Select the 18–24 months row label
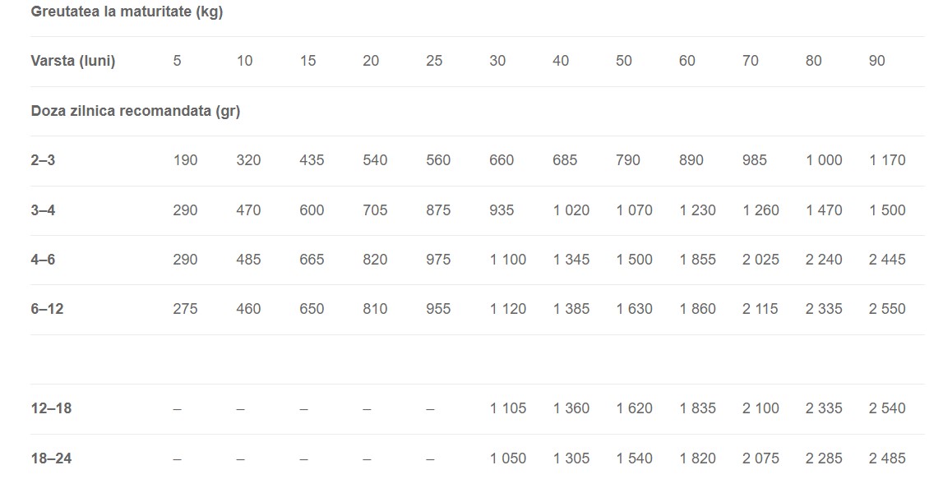 coord(51,458)
